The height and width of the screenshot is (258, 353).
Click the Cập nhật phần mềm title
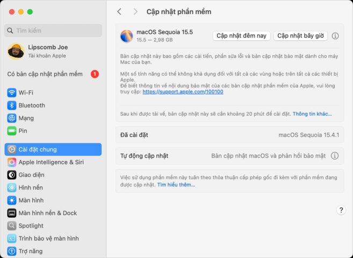tap(179, 12)
